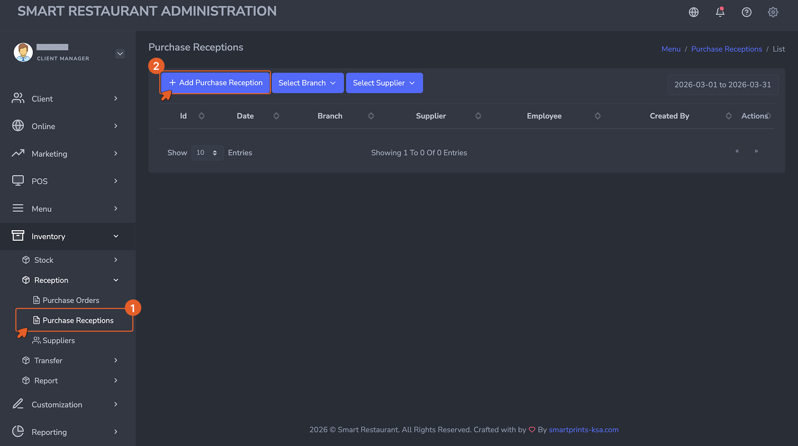798x446 pixels.
Task: Sort table by Date column arrows
Action: point(276,116)
